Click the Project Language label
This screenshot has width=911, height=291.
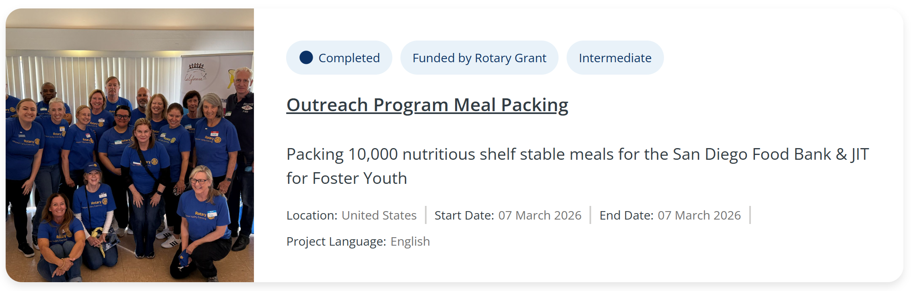coord(336,242)
